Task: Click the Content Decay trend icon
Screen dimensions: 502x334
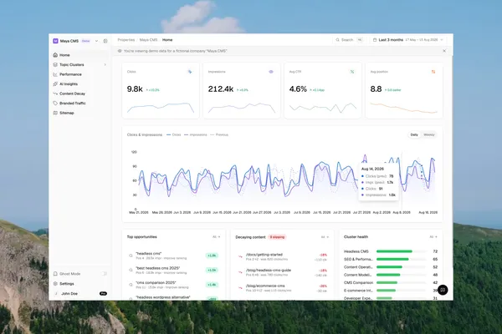Action: (x=55, y=94)
